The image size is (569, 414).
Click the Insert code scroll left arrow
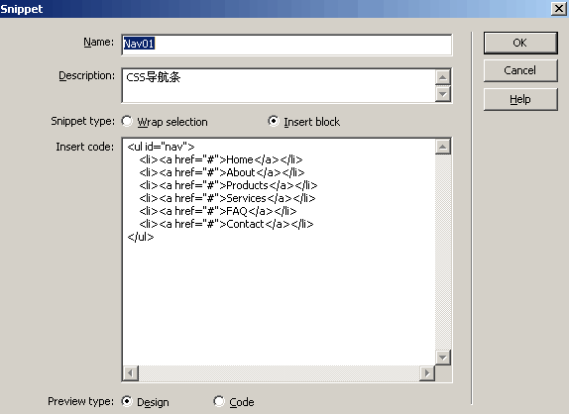(x=131, y=373)
